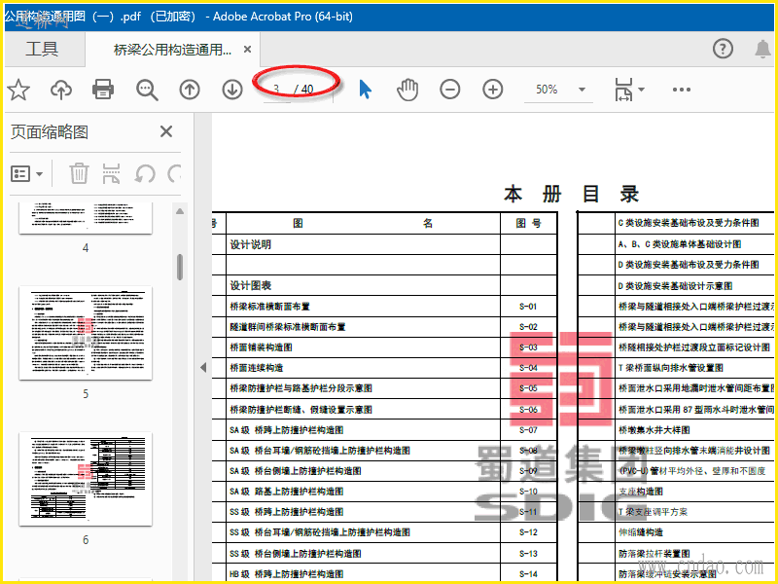Click the 本册目录 heading
The height and width of the screenshot is (584, 778).
(x=571, y=194)
